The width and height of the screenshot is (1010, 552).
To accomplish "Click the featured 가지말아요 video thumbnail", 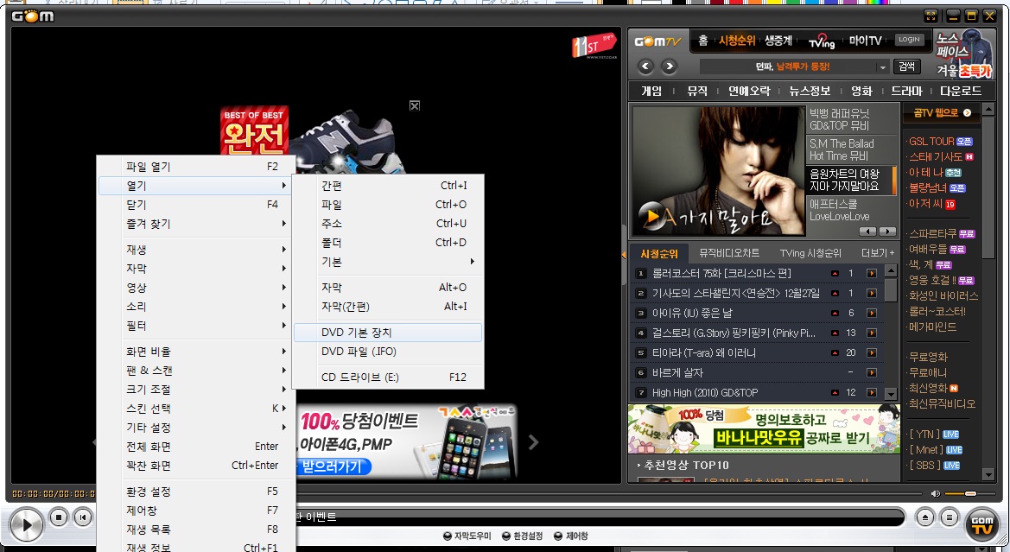I will tap(717, 171).
